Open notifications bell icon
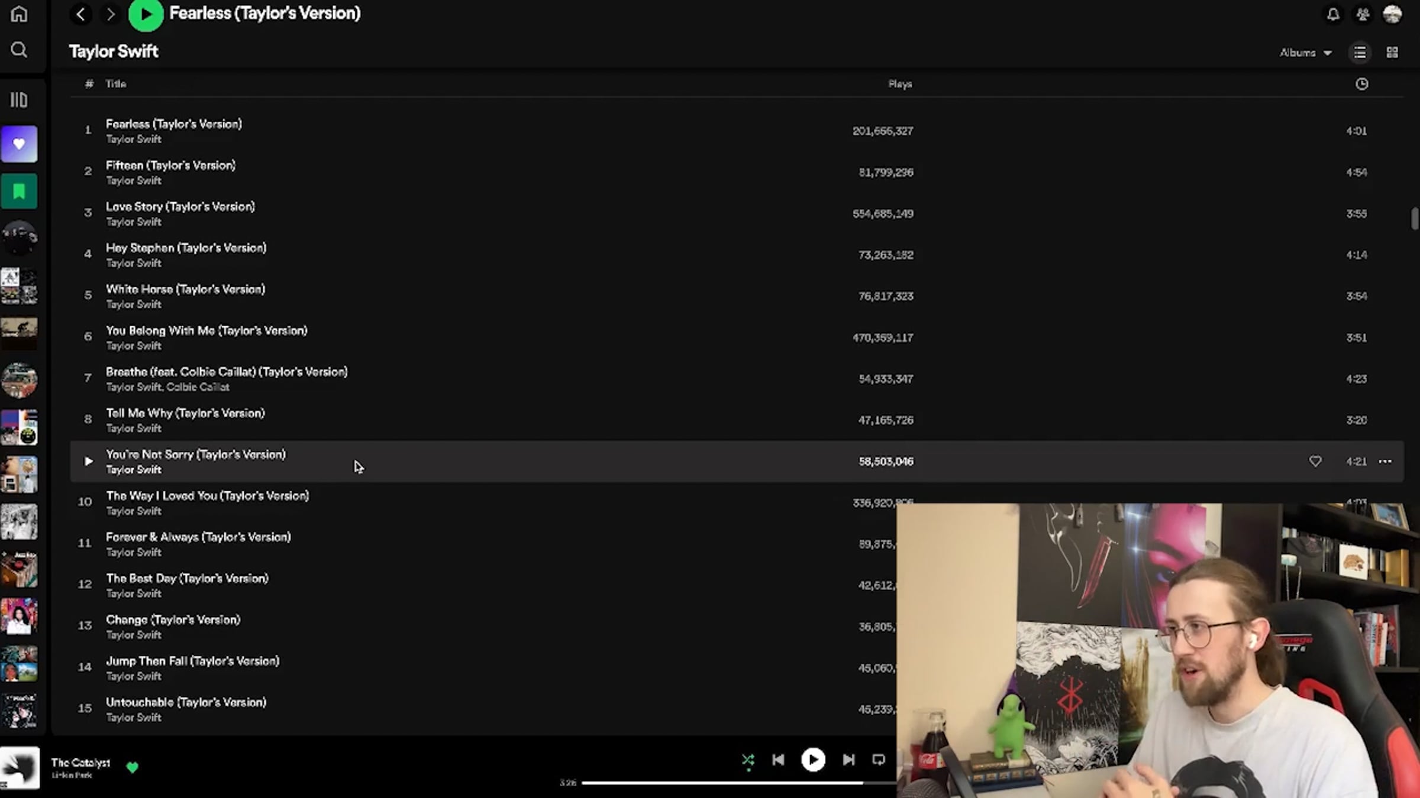 tap(1333, 14)
